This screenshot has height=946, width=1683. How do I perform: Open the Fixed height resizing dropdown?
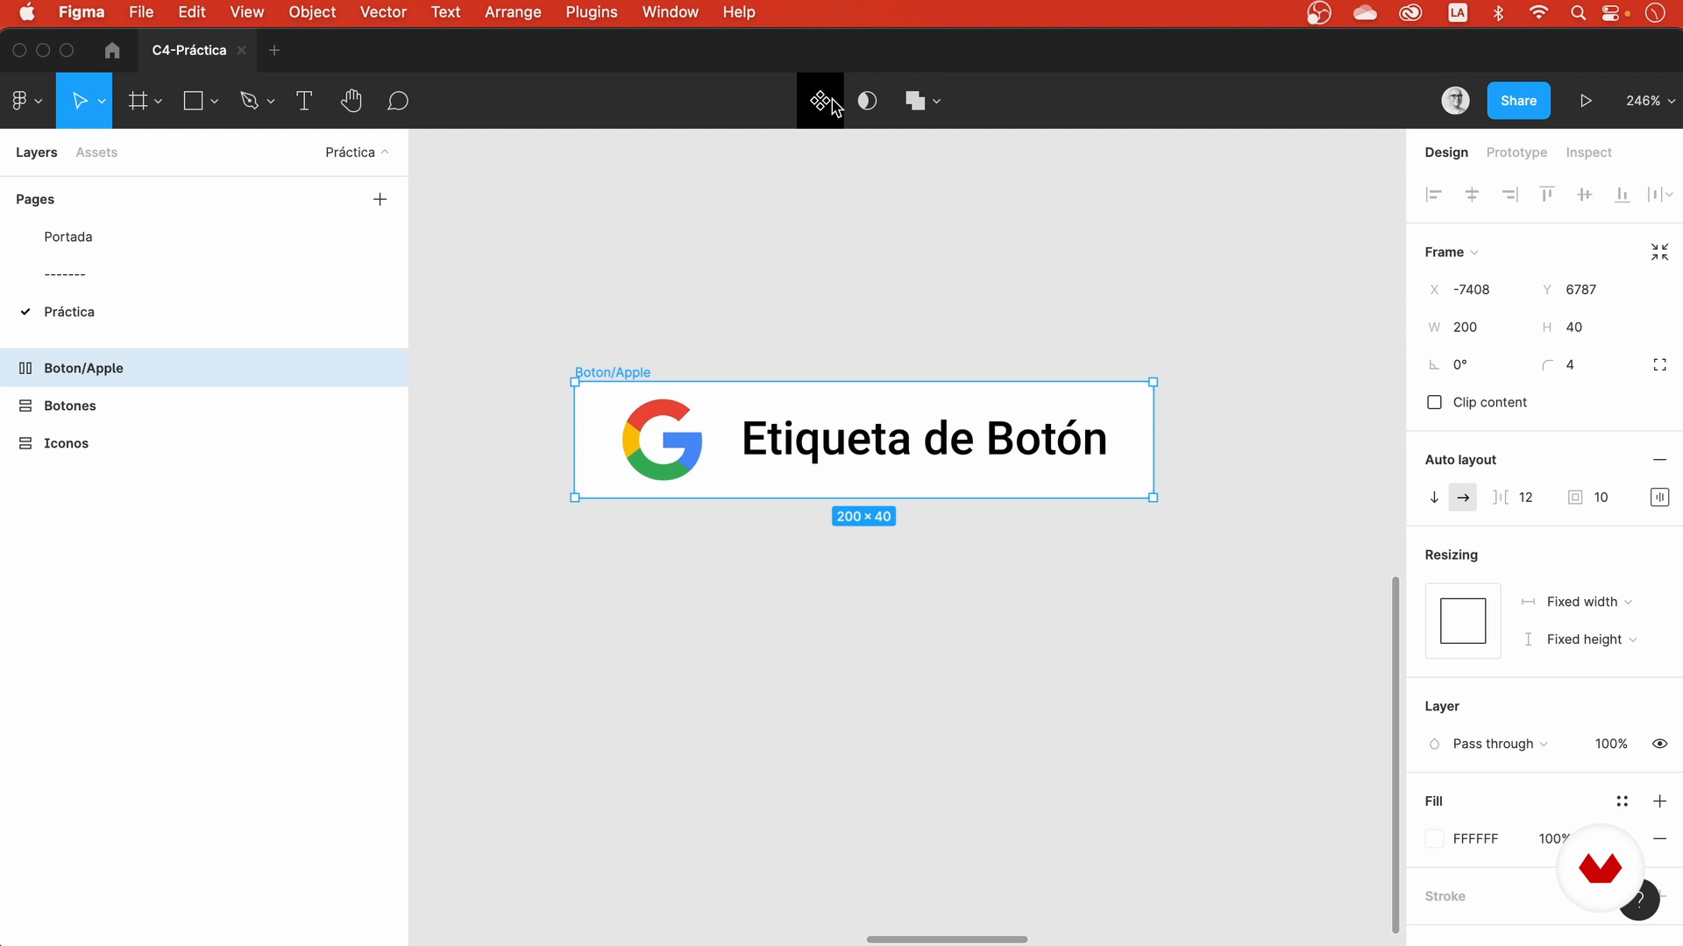click(x=1592, y=639)
